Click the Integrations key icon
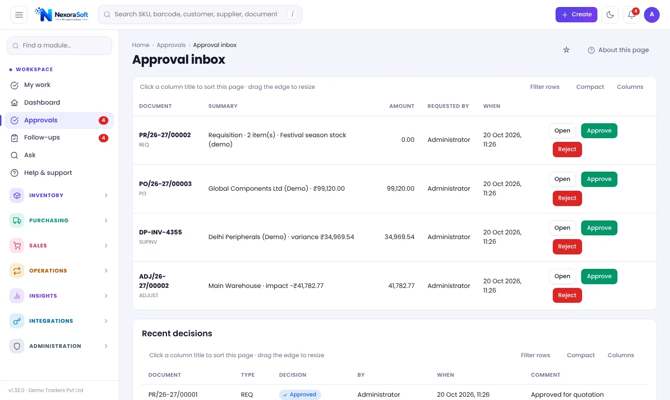670x400 pixels. click(x=17, y=321)
